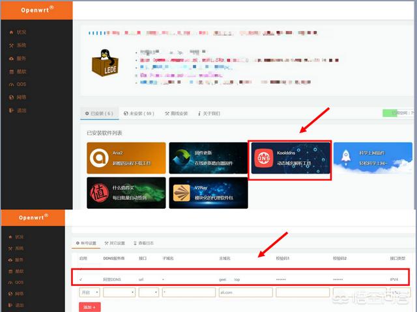Click the 接口类型 column header
Viewport: 417px width, 312px height.
(x=397, y=258)
